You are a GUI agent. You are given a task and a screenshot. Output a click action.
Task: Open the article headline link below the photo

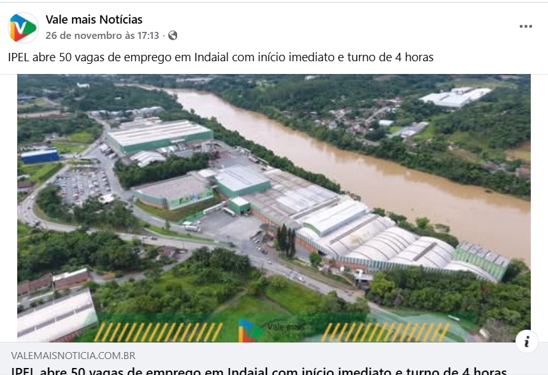pos(259,371)
